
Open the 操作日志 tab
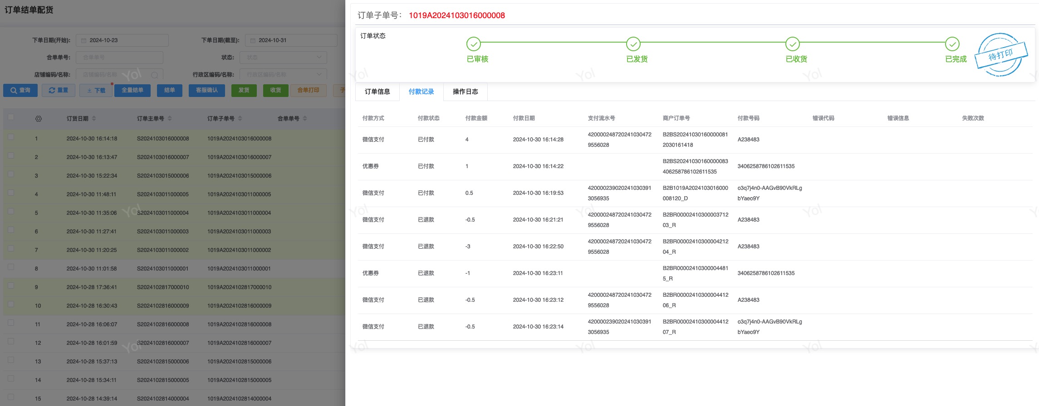[x=465, y=92]
